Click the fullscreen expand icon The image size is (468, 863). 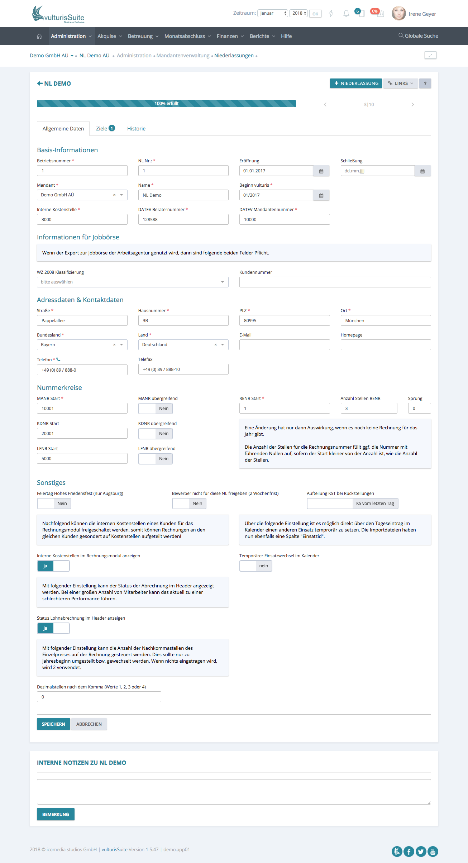[x=430, y=55]
